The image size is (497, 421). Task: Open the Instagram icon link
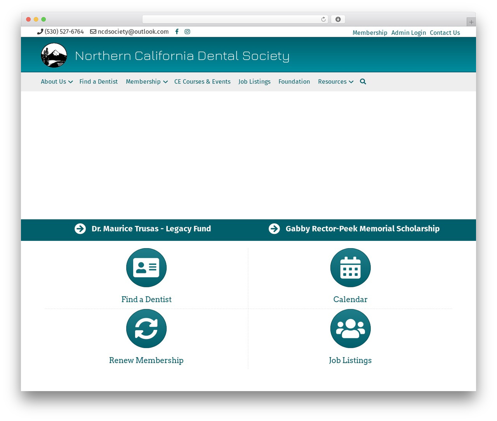click(187, 31)
